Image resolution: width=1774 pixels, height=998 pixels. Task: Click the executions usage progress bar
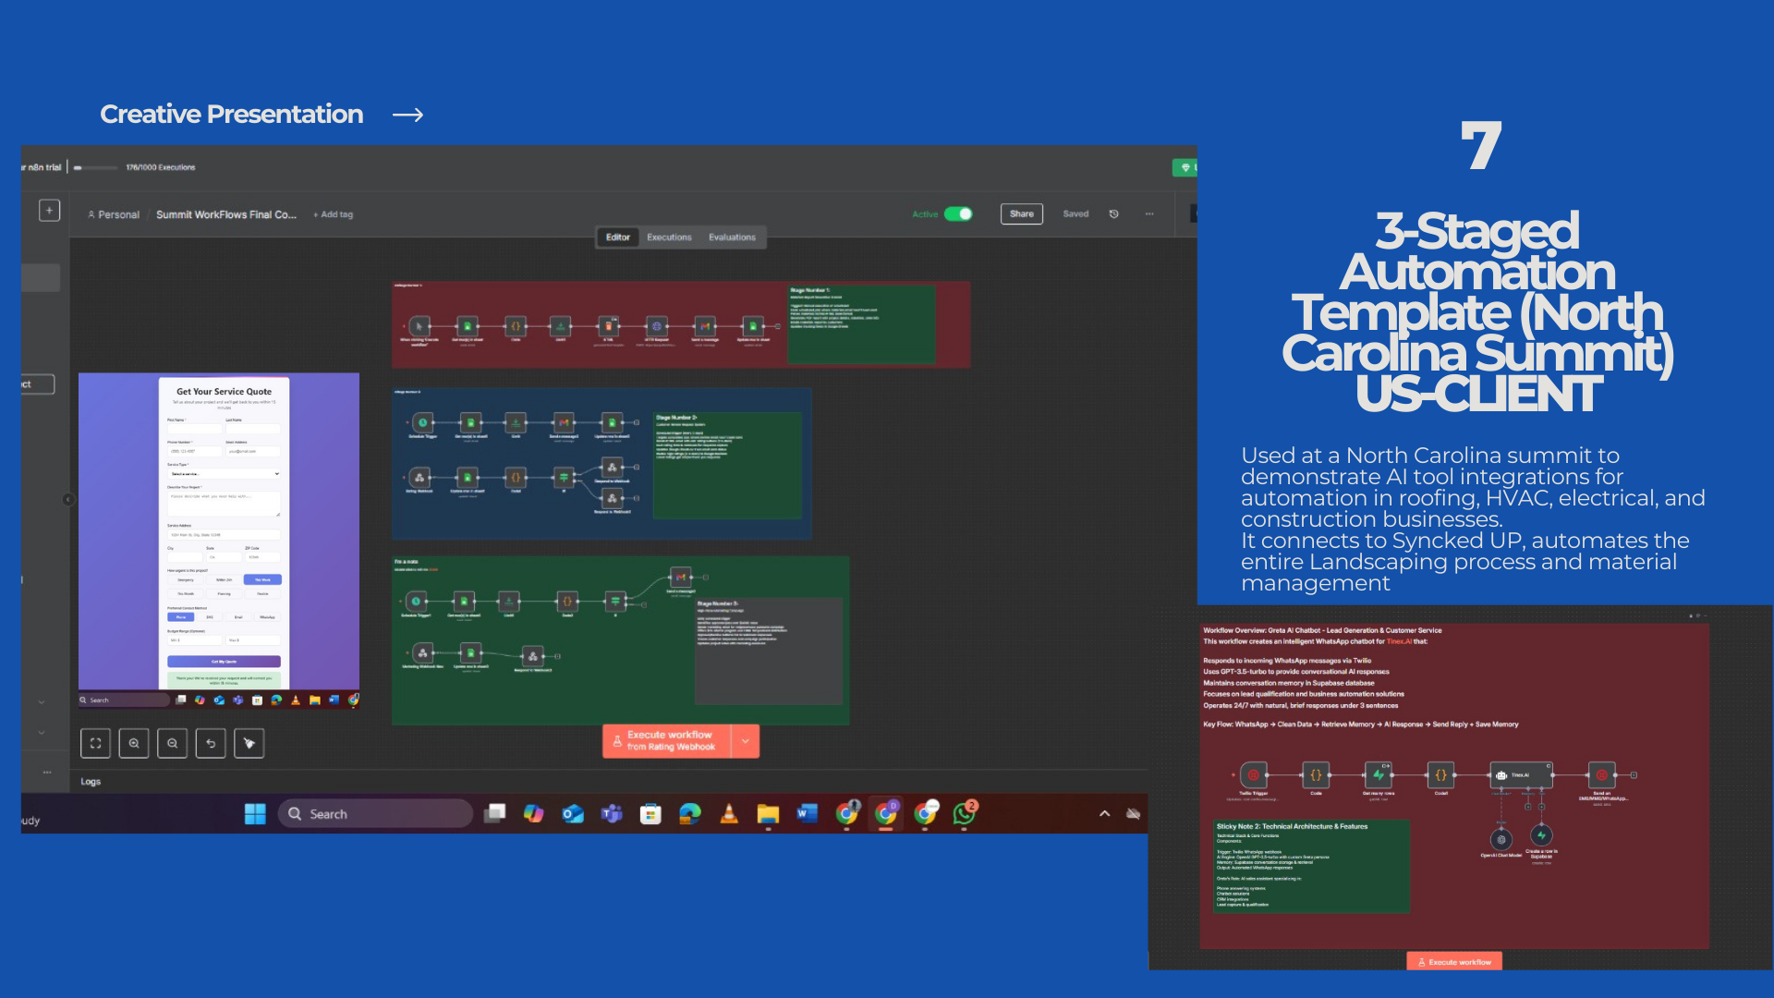(x=96, y=168)
